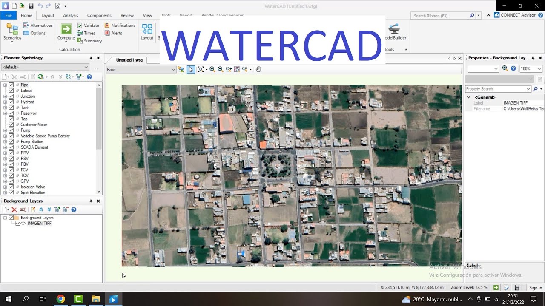The height and width of the screenshot is (306, 545).
Task: Open user Notifications
Action: coord(120,25)
